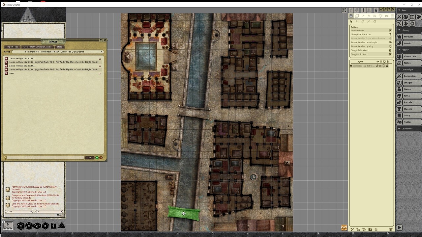Toggle the lock on the classic red light district layer
Image resolution: width=422 pixels, height=237 pixels.
(x=387, y=66)
